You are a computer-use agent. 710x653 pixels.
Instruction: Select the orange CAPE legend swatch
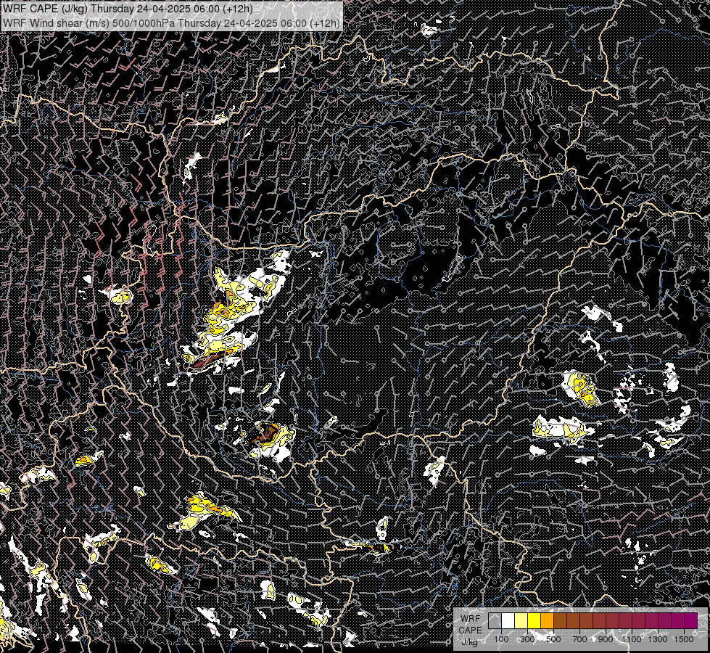[547, 620]
